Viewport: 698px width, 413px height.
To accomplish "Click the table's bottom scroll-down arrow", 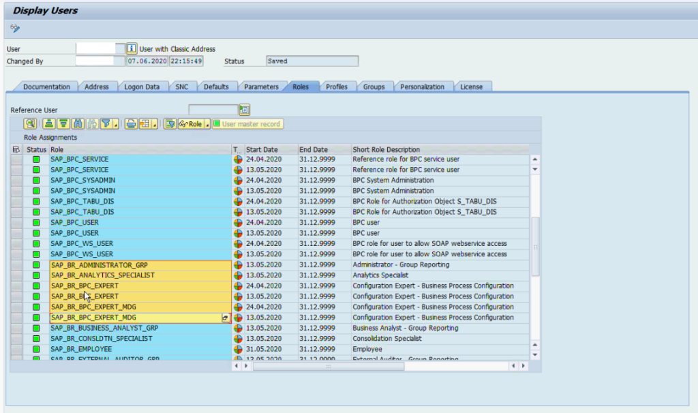I will tap(535, 355).
